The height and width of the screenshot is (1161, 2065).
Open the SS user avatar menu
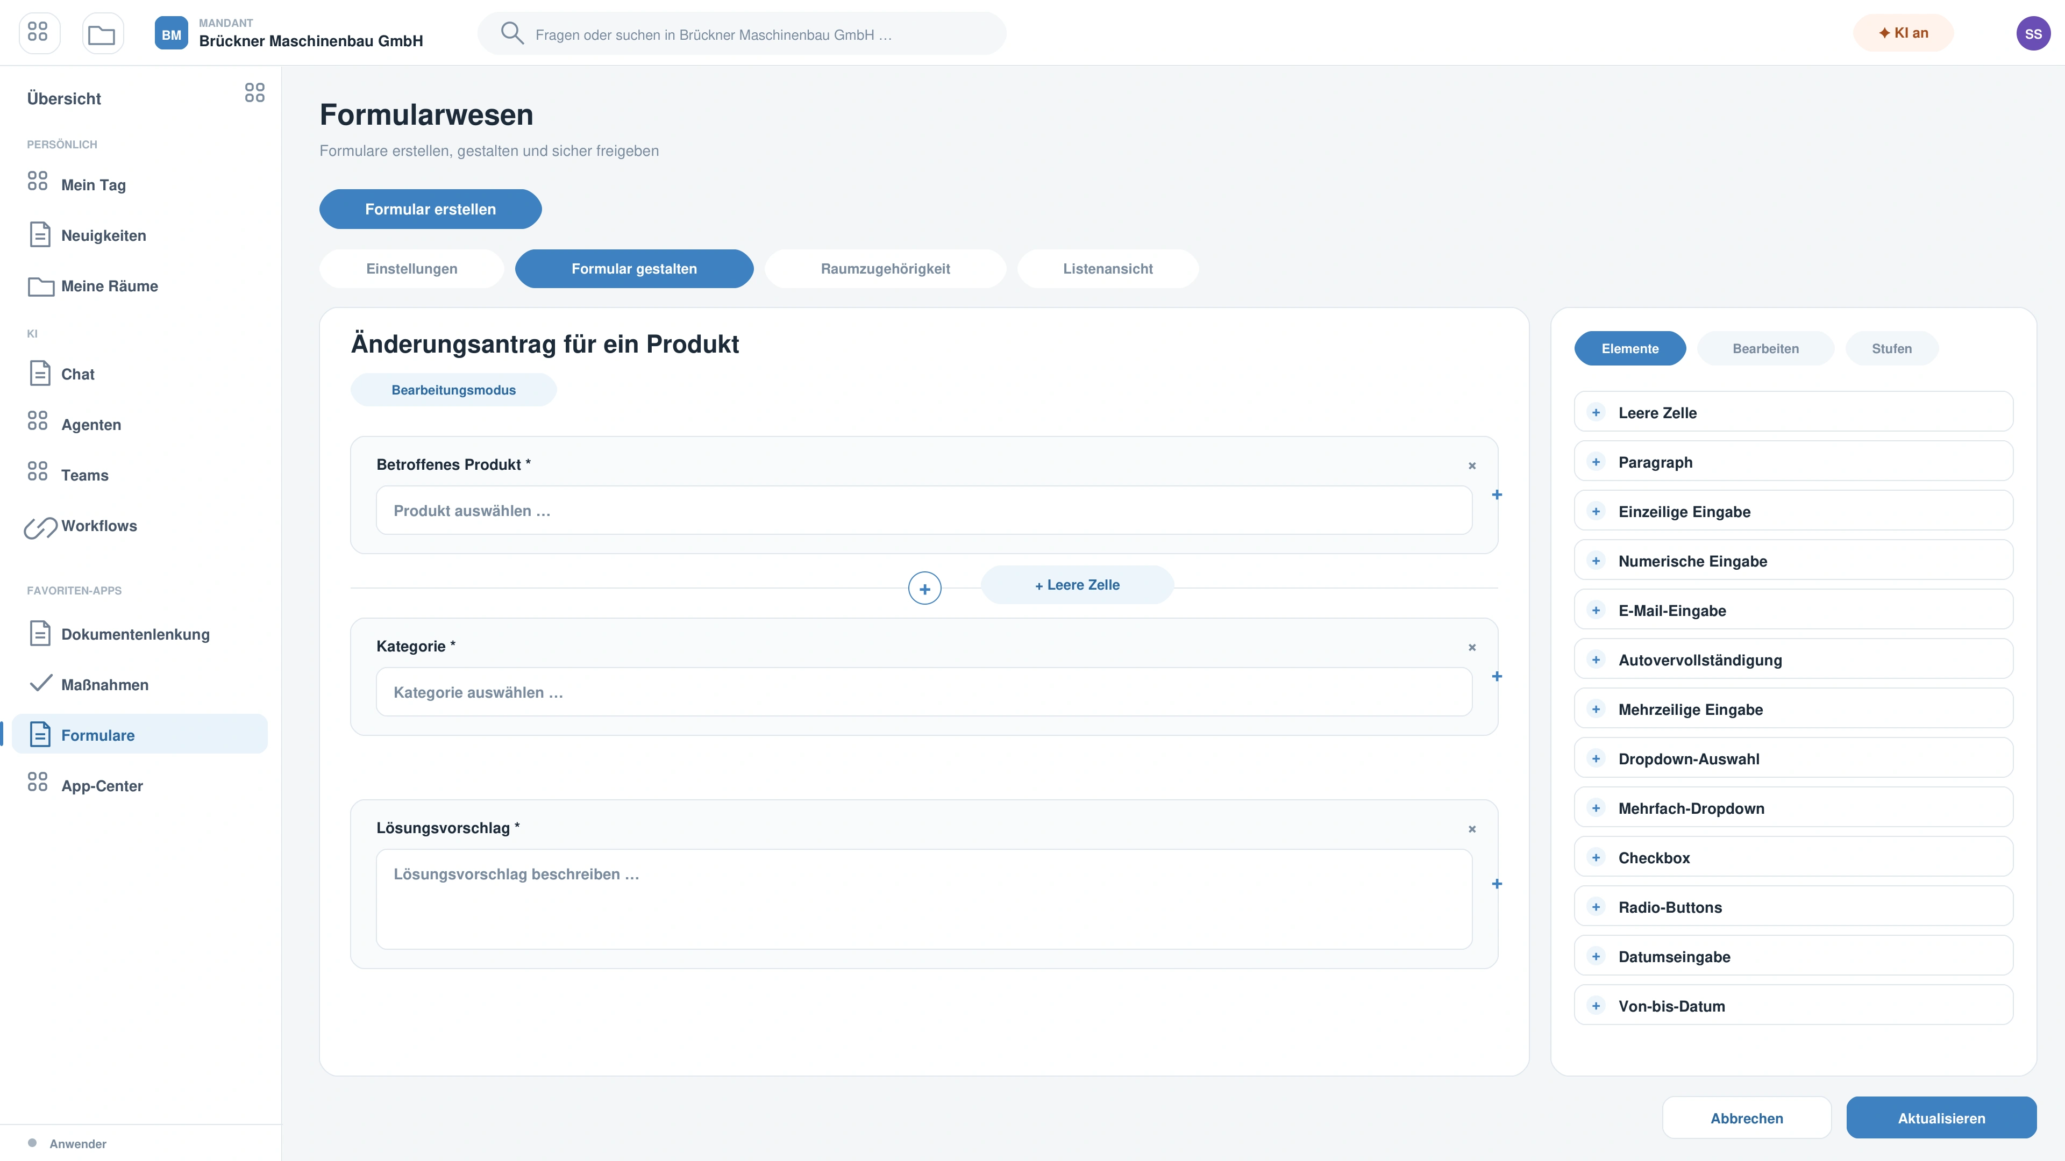[2033, 34]
